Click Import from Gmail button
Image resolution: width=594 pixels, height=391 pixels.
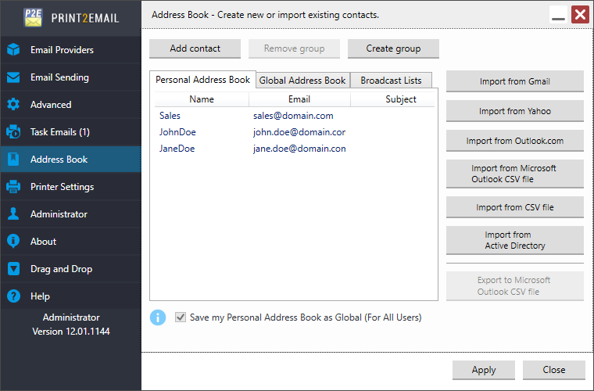(x=515, y=81)
